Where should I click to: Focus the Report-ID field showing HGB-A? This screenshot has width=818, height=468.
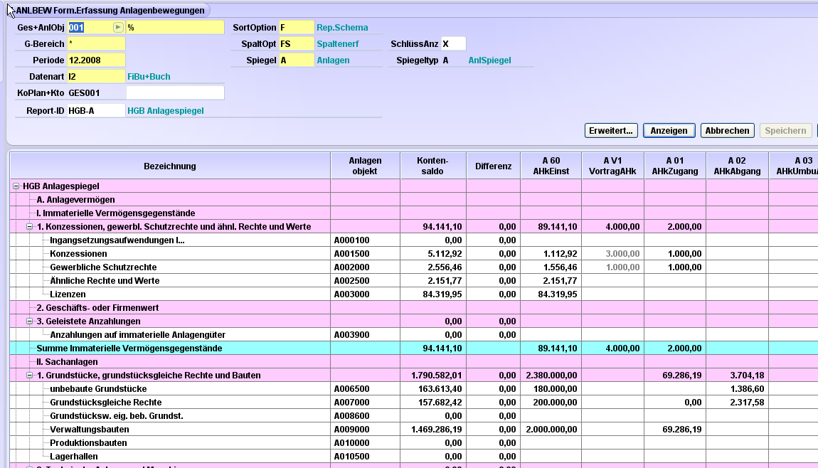click(x=96, y=111)
